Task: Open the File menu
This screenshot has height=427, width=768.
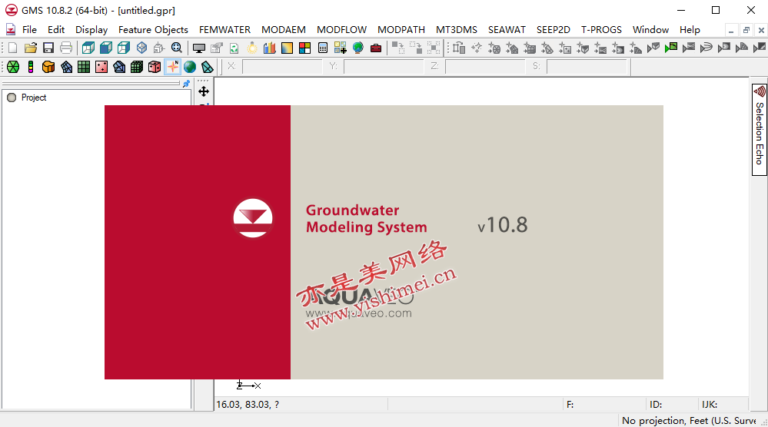Action: [29, 30]
